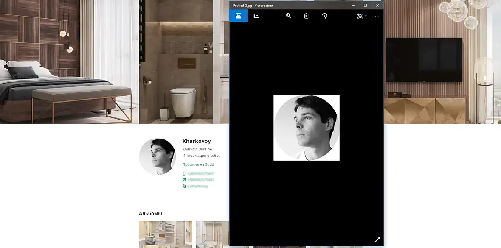Maximize the Фотографии window
Viewport: 501px width, 248px height.
pos(365,6)
